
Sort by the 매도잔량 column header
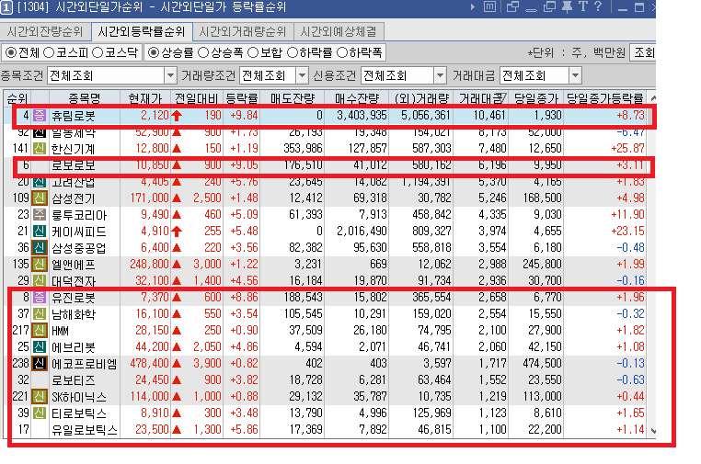(x=293, y=97)
